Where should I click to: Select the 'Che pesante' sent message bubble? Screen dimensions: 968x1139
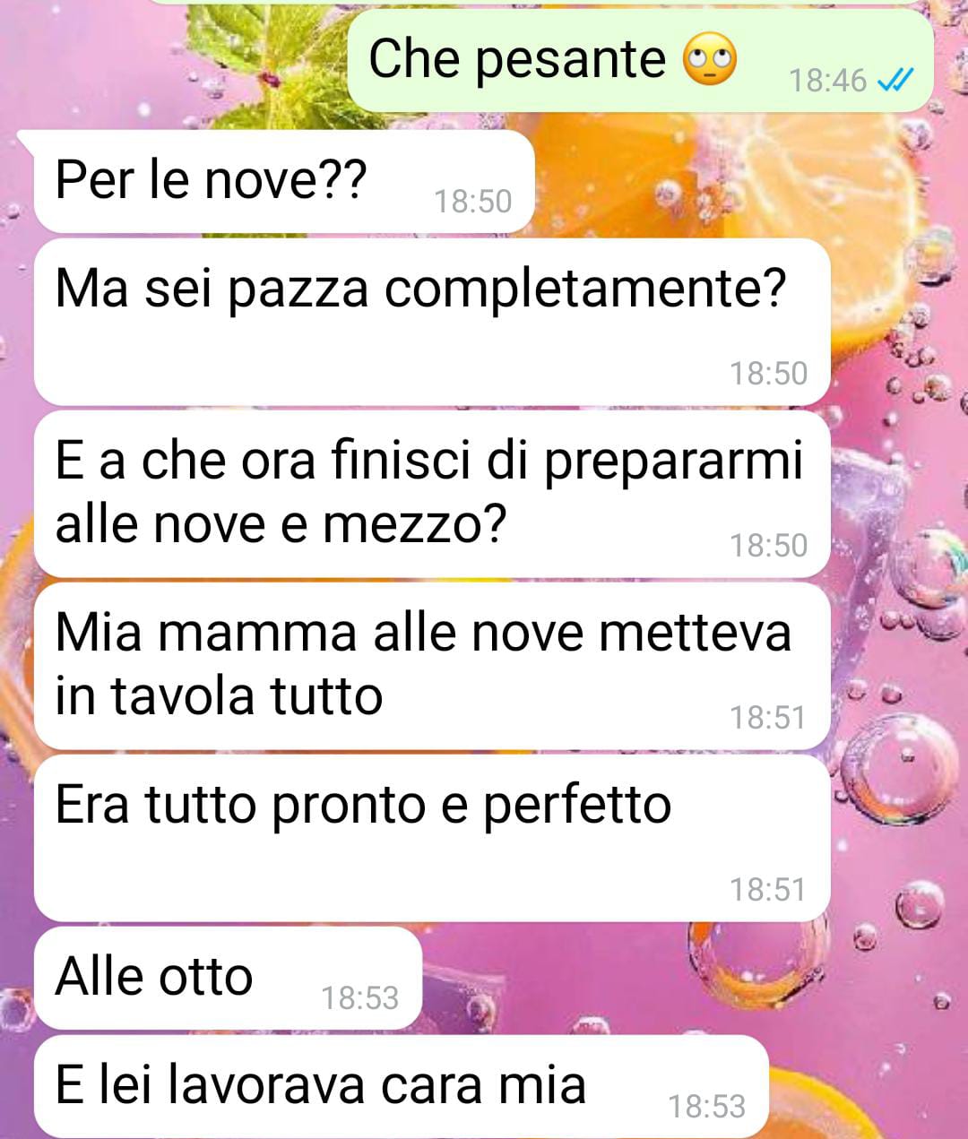(x=640, y=61)
